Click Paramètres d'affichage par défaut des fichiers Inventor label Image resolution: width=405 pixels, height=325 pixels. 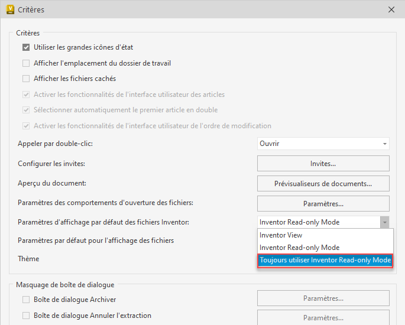[x=103, y=222]
